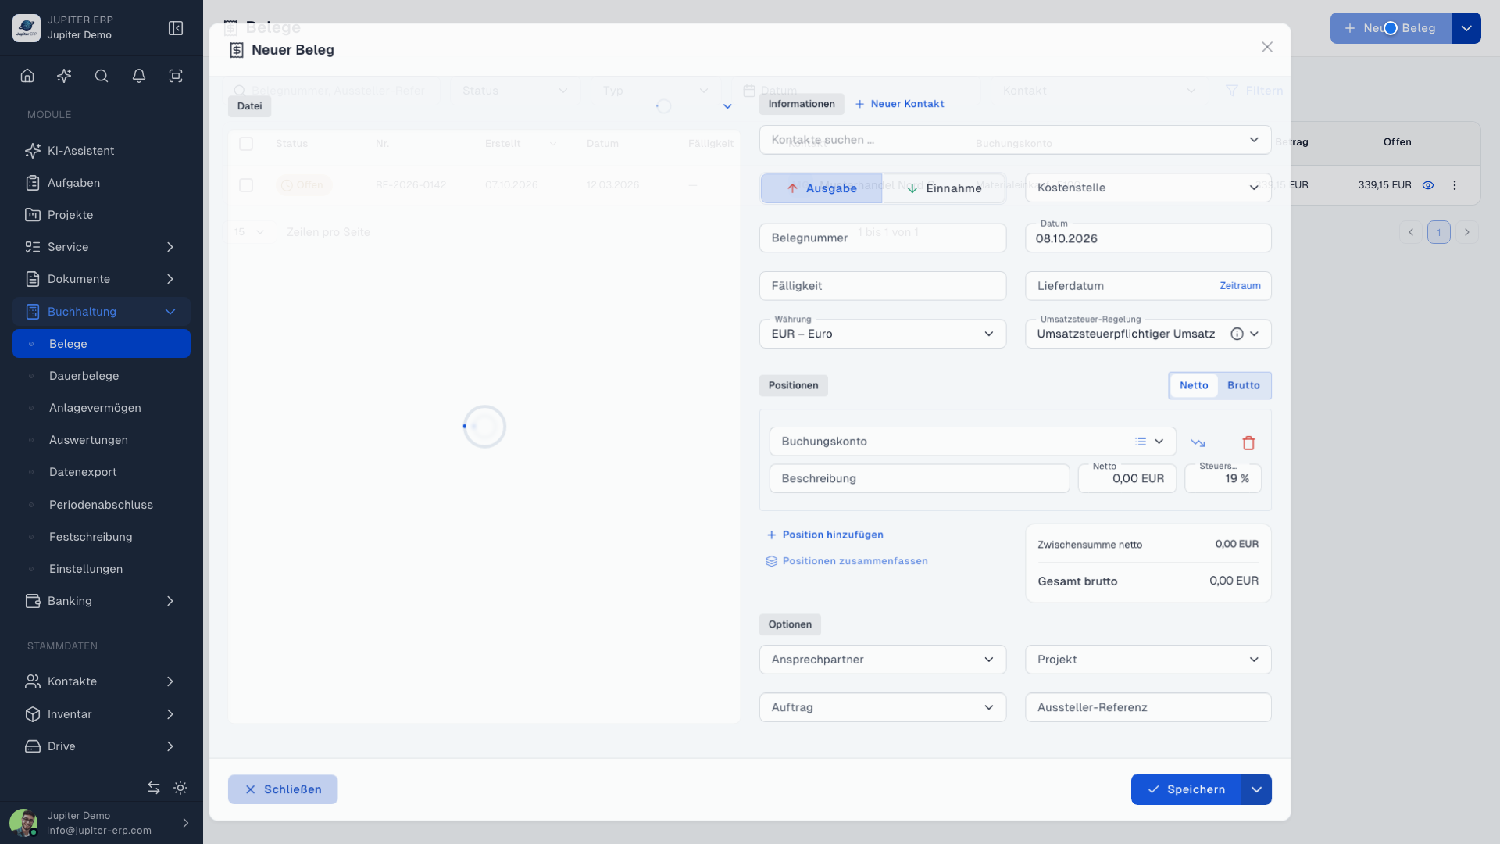Open Projekte module
Viewport: 1500px width, 844px height.
point(102,215)
